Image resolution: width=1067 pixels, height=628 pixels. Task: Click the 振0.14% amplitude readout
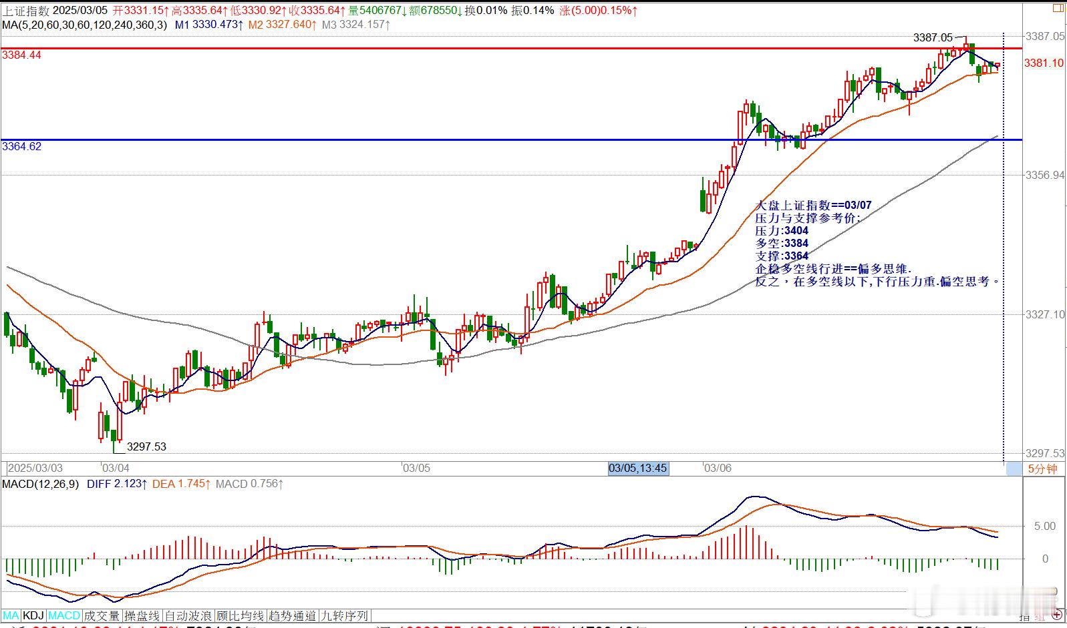click(532, 10)
